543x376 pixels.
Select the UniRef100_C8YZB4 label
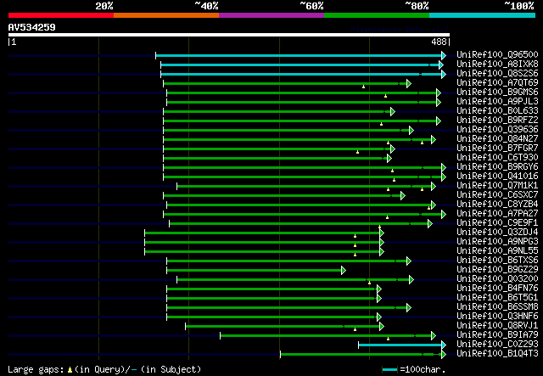coord(497,205)
